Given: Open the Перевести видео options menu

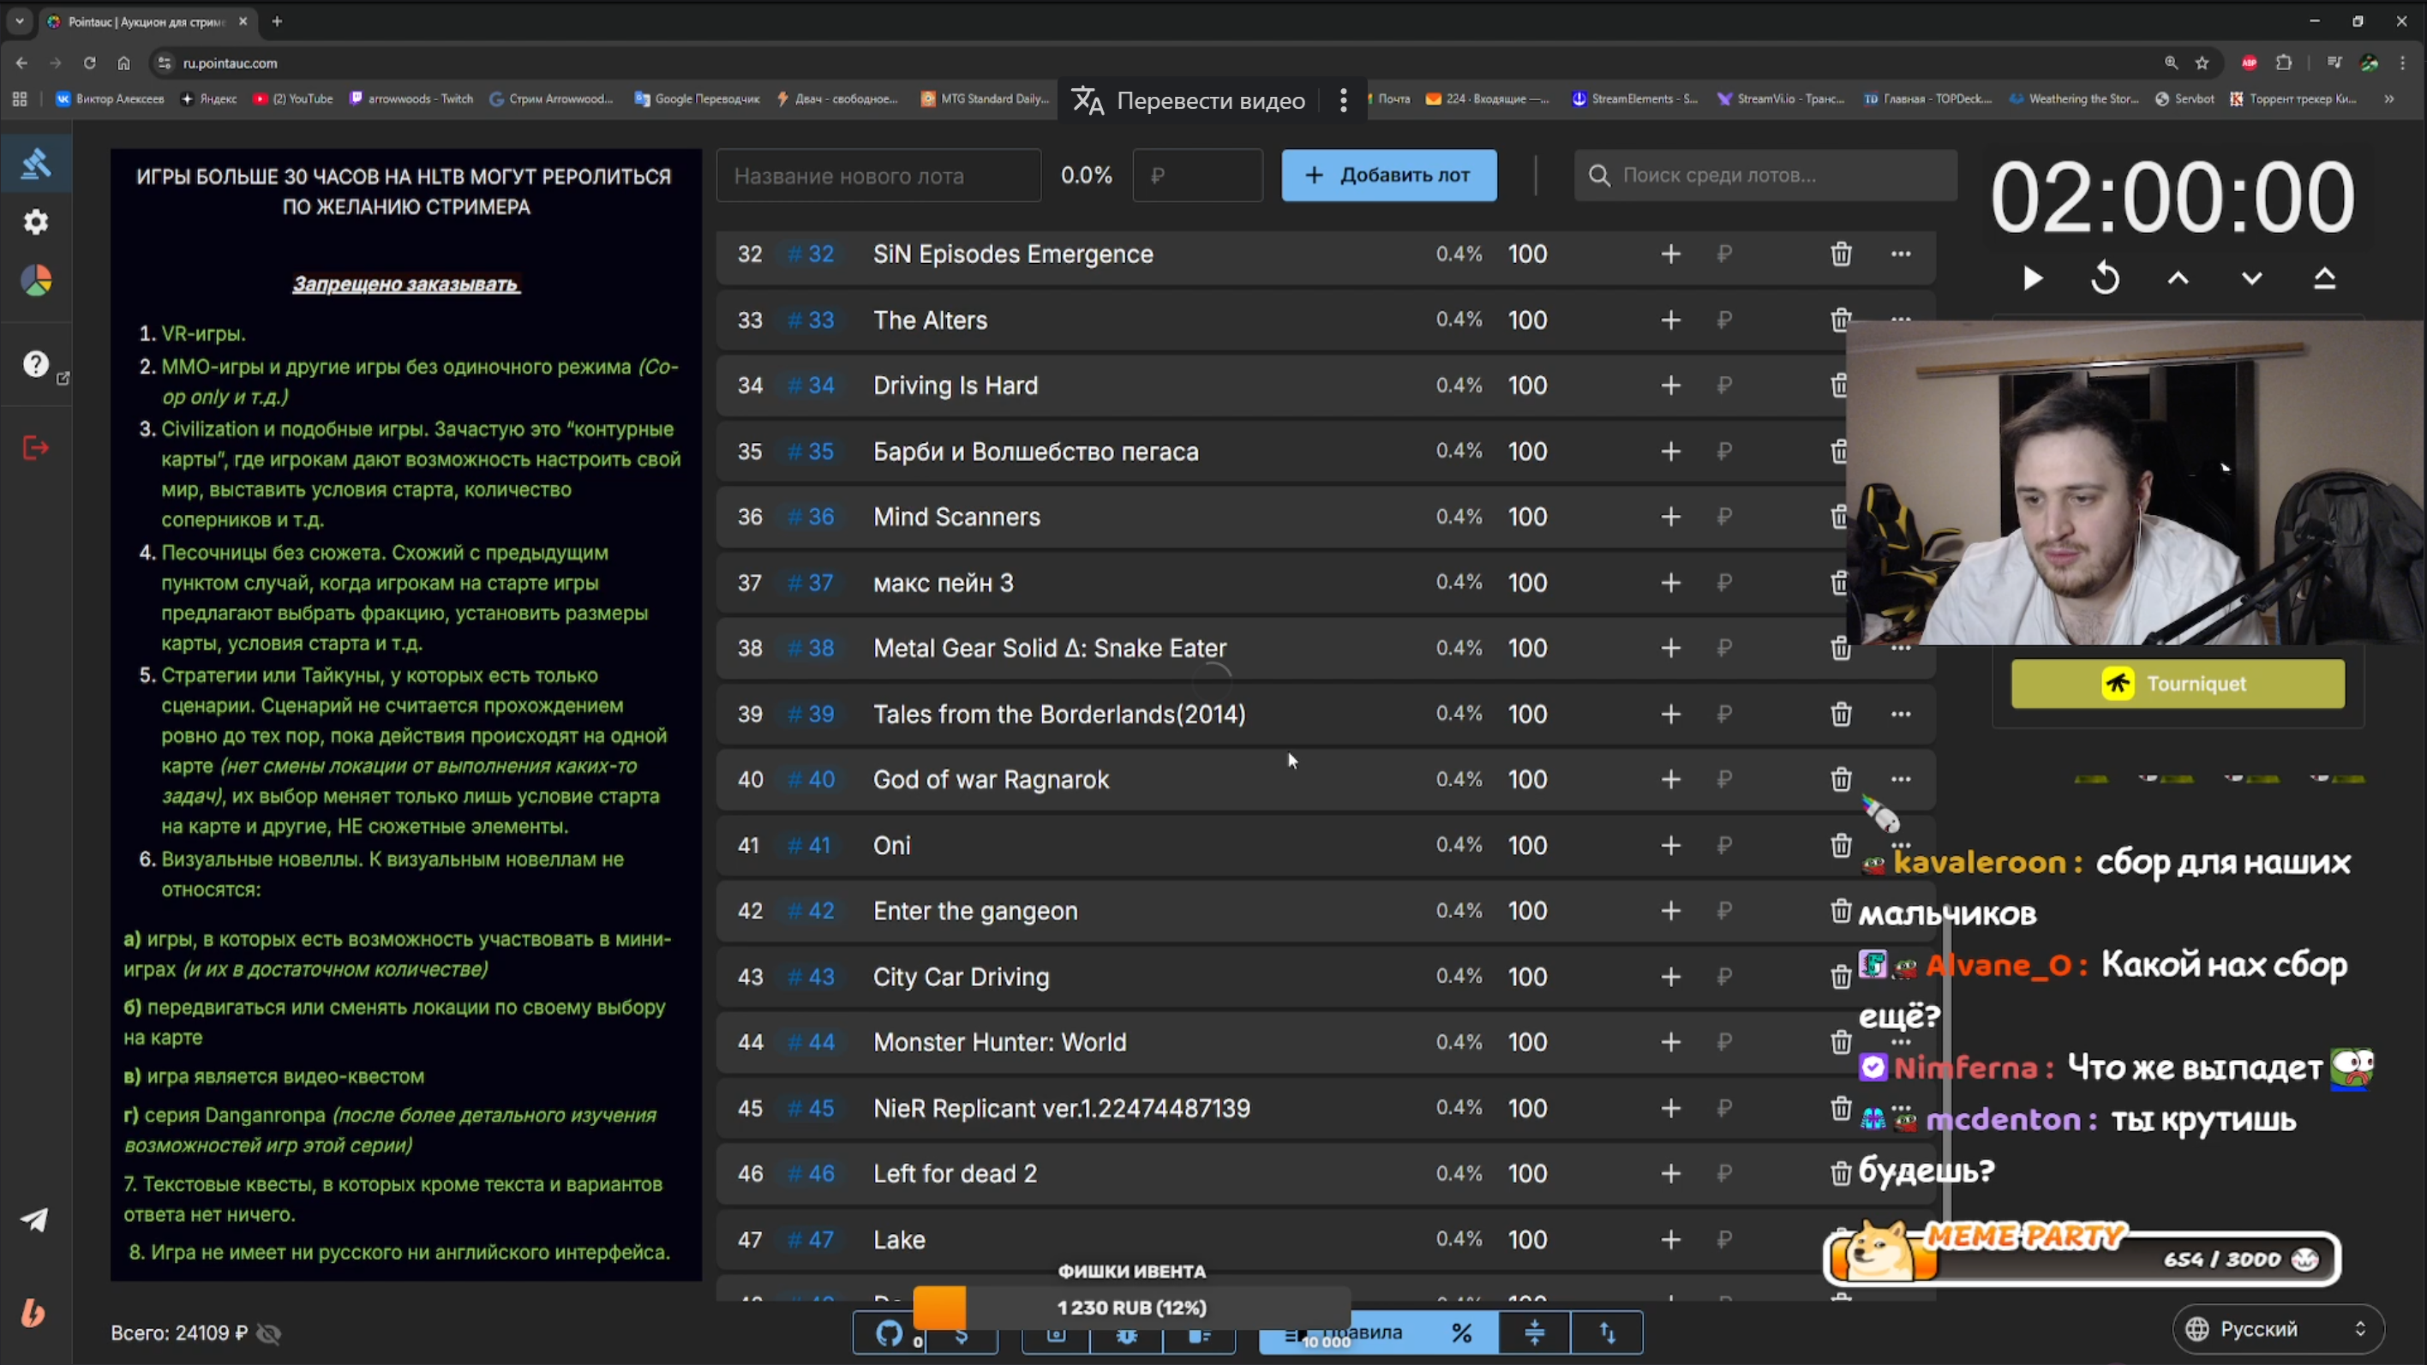Looking at the screenshot, I should click(1344, 101).
